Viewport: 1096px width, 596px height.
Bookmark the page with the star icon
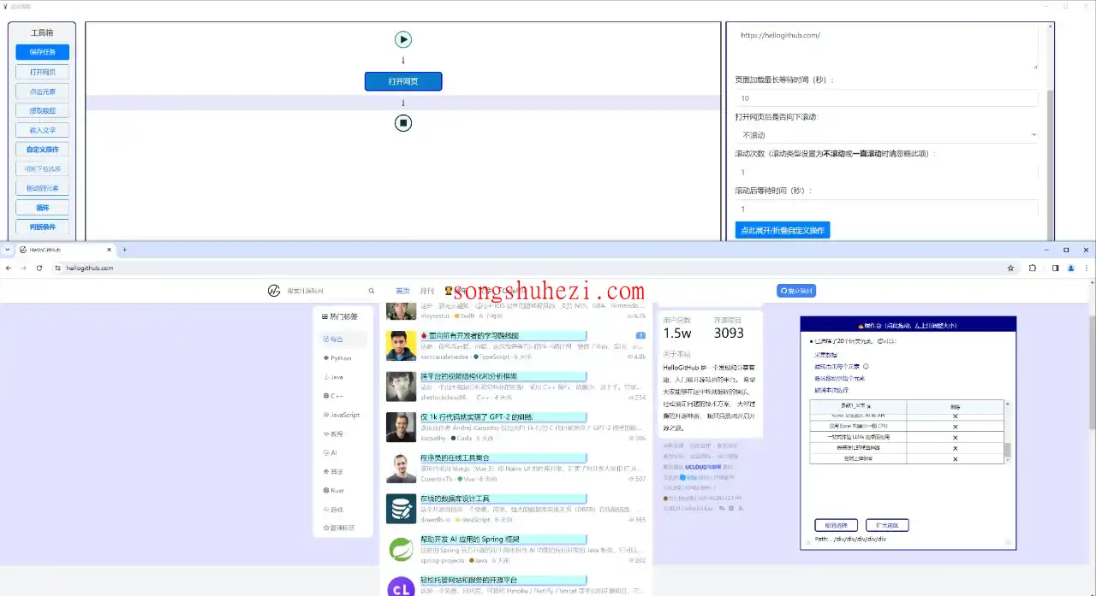1011,268
